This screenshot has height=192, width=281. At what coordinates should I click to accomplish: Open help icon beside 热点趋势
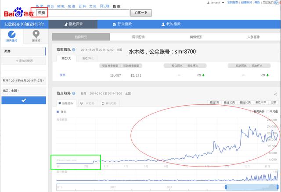pos(74,93)
